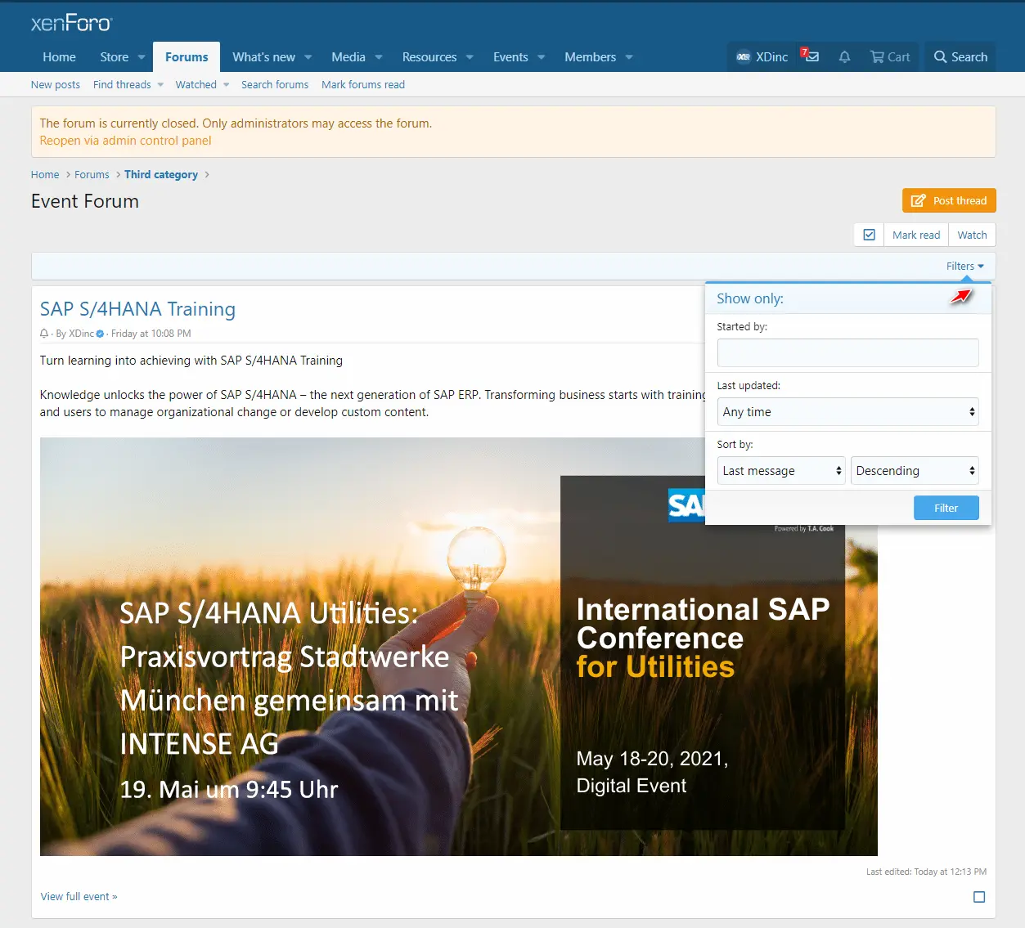Click the thread watch bell icon near XDinc
Screen dimensions: 1025x928
[x=44, y=334]
